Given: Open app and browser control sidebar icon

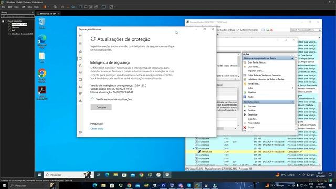Looking at the screenshot, I should coord(80,79).
